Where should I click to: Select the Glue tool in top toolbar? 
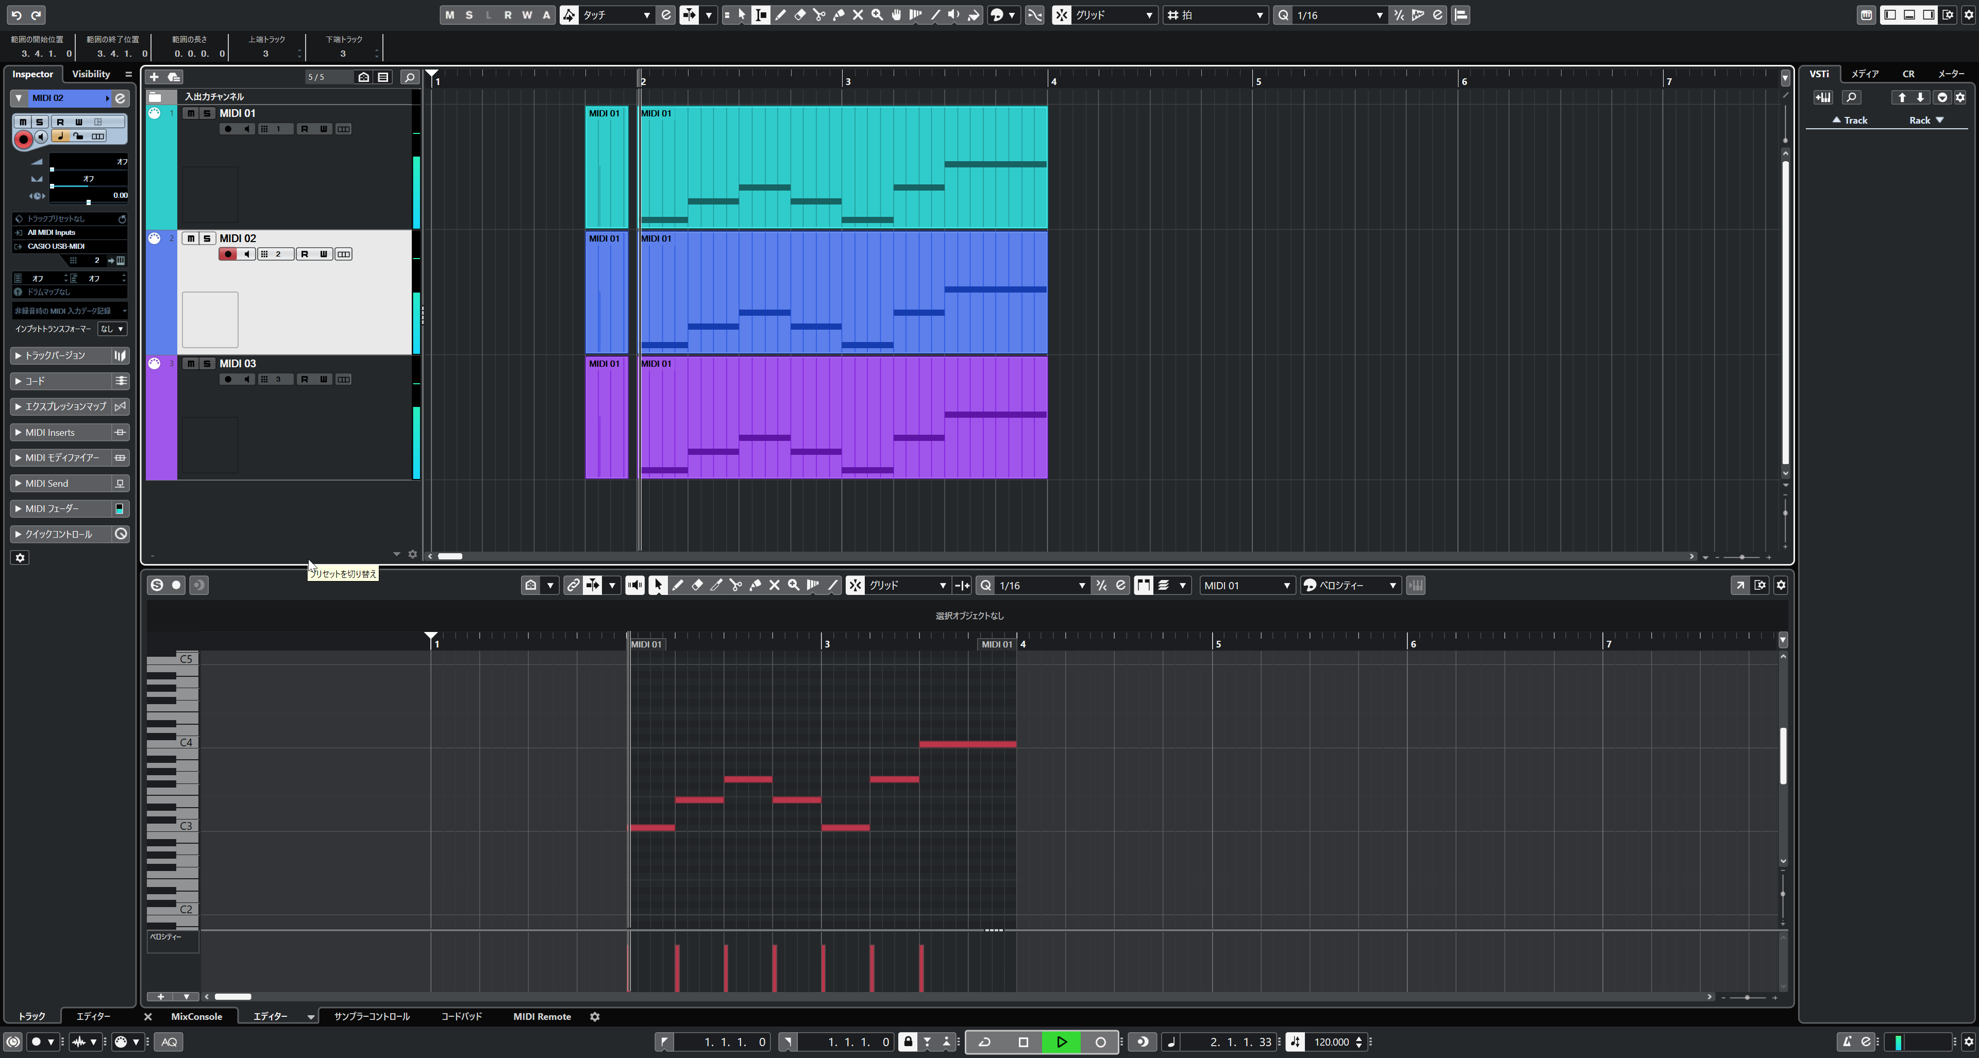click(838, 14)
